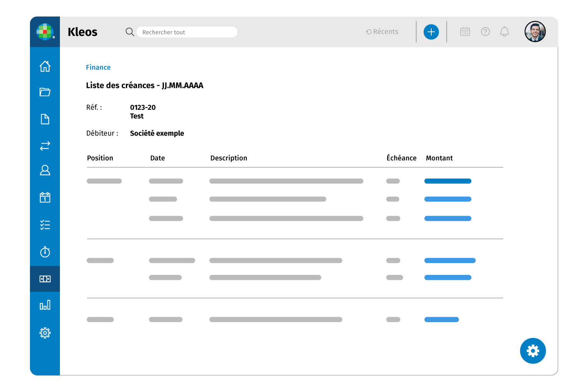
Task: Click the floating blue gear button
Action: pos(533,351)
